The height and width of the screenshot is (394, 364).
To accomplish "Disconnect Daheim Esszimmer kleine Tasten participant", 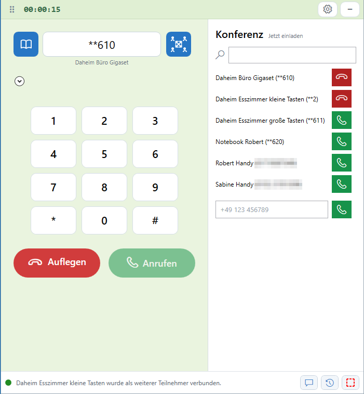I will click(x=341, y=99).
